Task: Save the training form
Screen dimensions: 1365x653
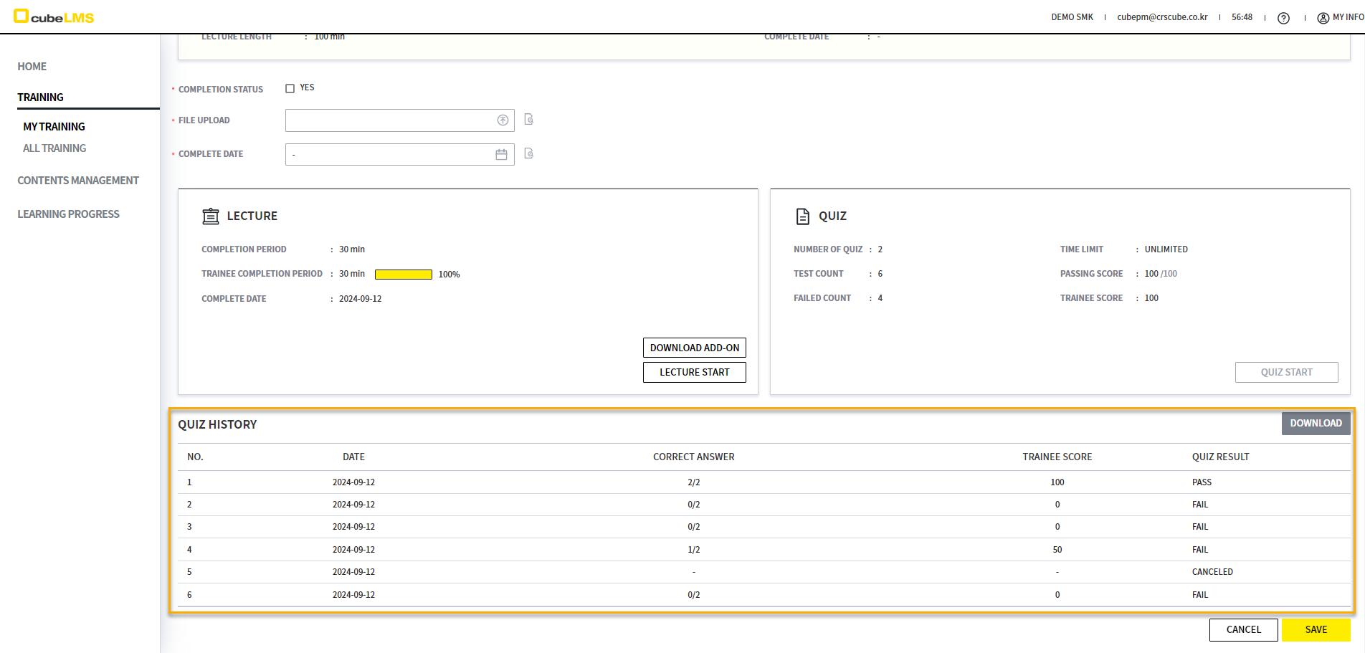Action: pos(1316,629)
